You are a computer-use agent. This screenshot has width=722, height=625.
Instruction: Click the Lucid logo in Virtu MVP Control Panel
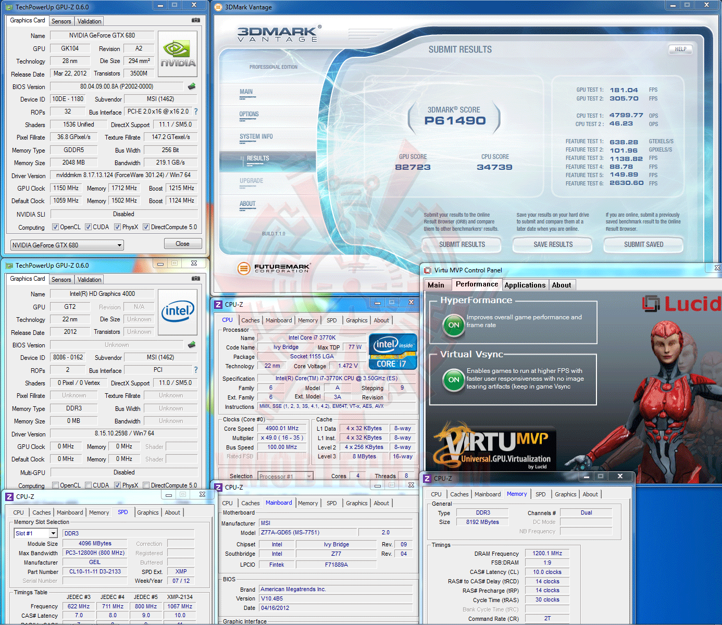point(681,304)
